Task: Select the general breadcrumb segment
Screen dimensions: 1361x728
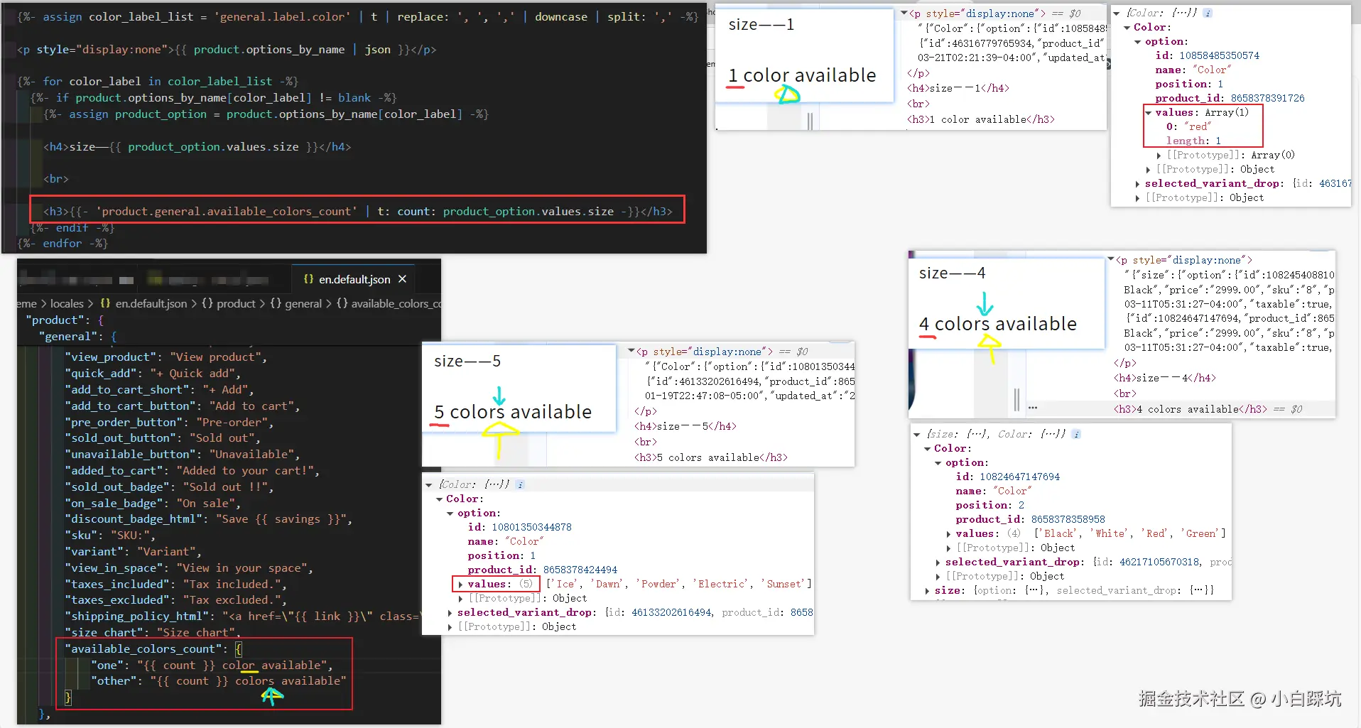Action: [303, 303]
